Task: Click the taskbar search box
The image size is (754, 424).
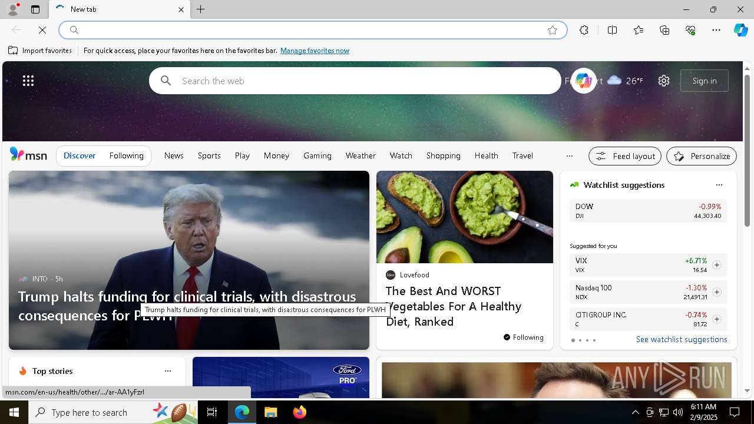Action: click(112, 412)
